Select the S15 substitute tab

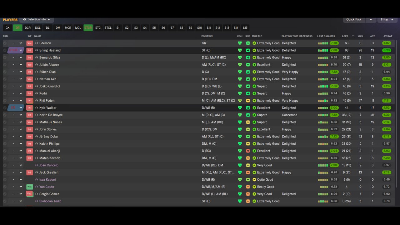245,28
